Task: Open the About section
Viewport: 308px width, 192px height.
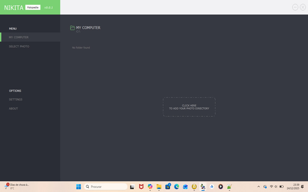Action: click(13, 109)
